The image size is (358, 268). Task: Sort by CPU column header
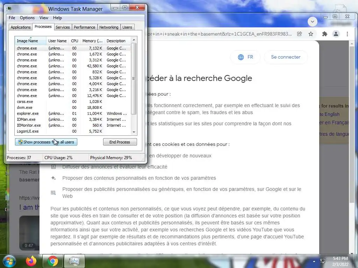[x=75, y=41]
